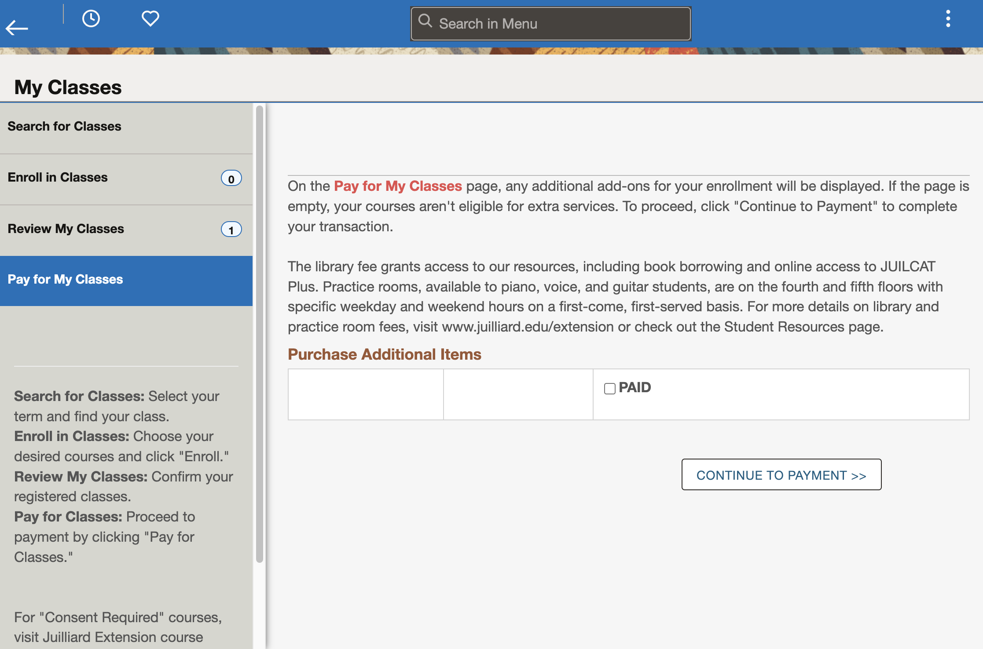Screen dimensions: 983x649
Task: Click the red Pay for My Classes text
Action: [x=398, y=186]
